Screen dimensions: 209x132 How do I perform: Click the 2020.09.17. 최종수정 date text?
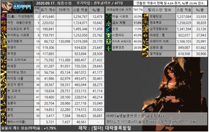tap(54, 3)
